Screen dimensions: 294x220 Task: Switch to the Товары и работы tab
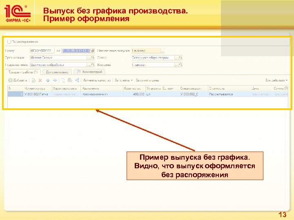tap(23, 72)
